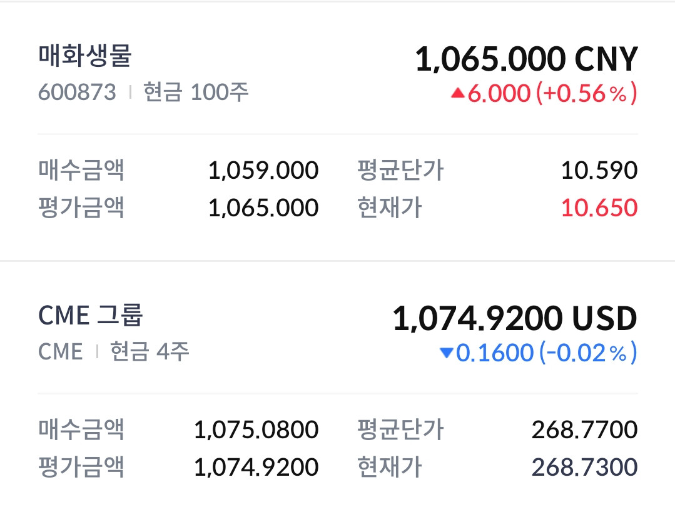Tap CME average price 268.7700
This screenshot has height=517, width=675.
pyautogui.click(x=584, y=429)
